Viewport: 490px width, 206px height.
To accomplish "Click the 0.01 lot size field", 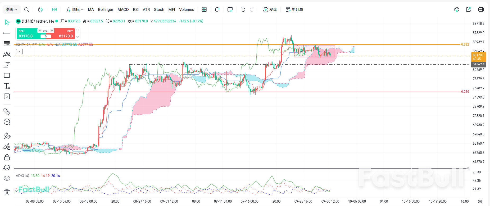I will click(46, 31).
